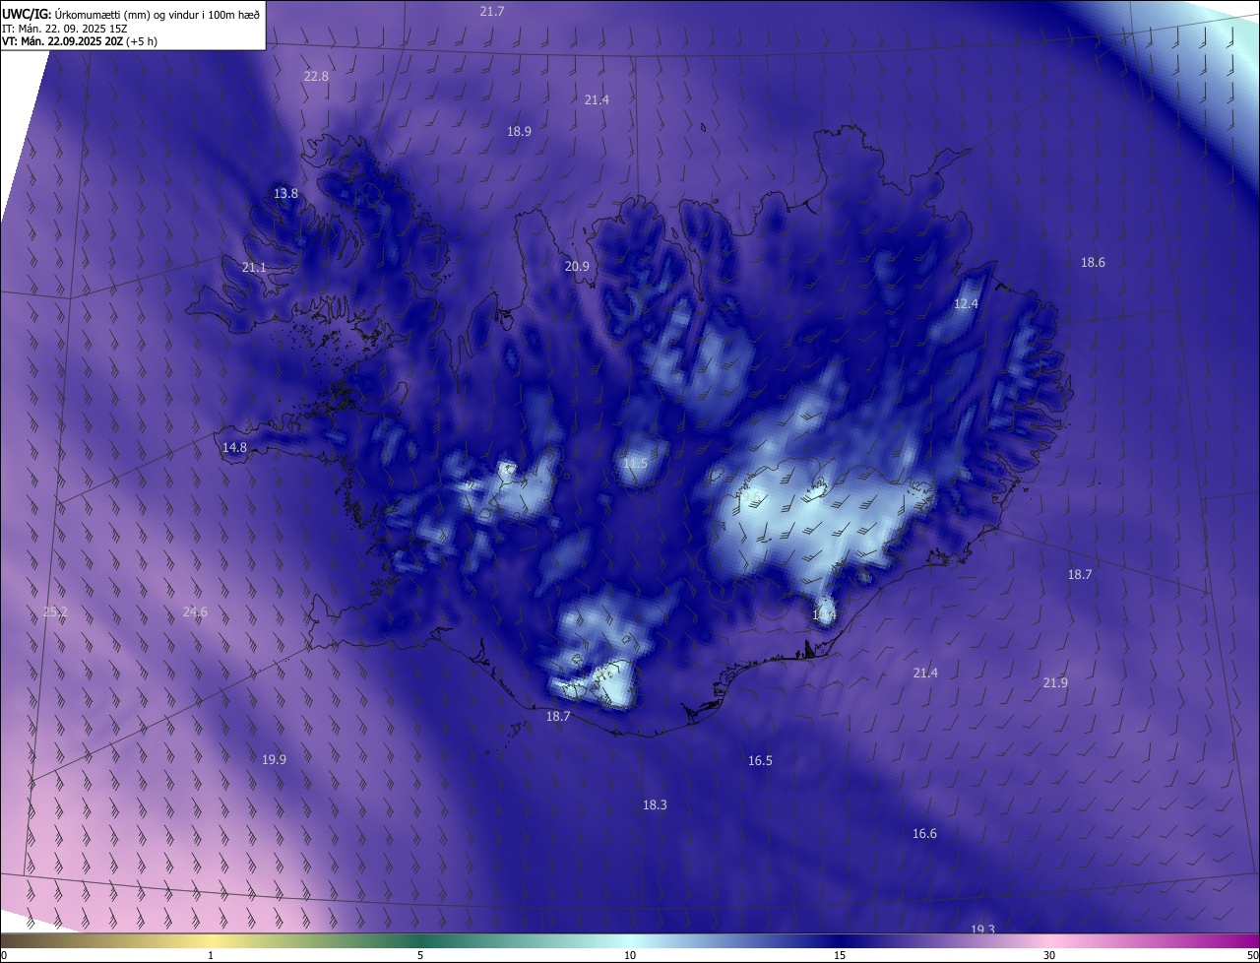1260x963 pixels.
Task: Click the 12.4 value label
Action: tap(967, 303)
